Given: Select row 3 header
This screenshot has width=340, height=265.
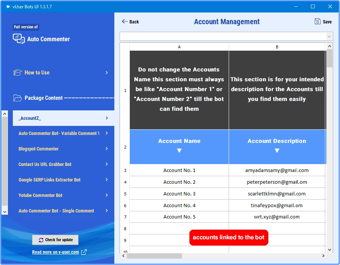Looking at the screenshot, I should [x=125, y=170].
